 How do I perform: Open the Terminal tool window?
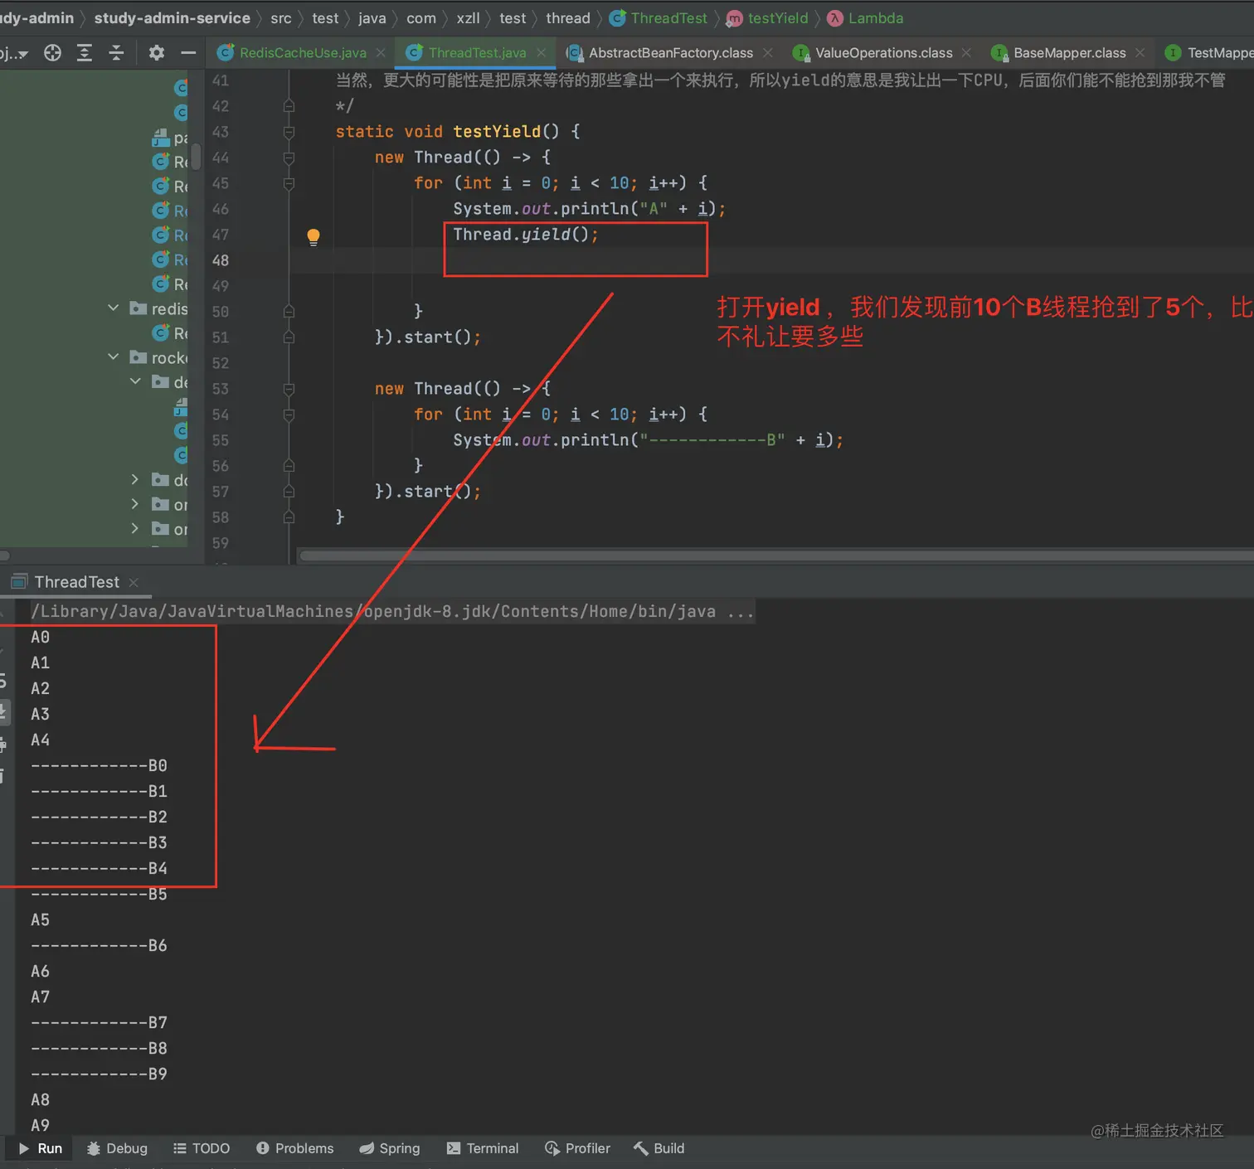[483, 1148]
